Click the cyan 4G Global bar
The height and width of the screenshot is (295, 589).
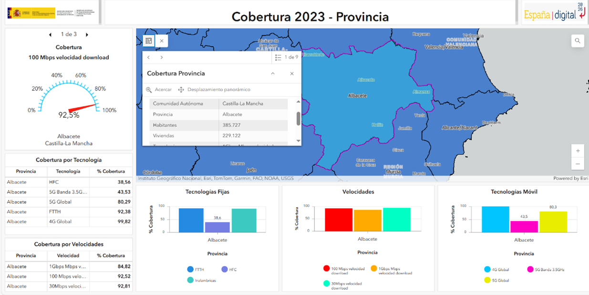coord(496,219)
